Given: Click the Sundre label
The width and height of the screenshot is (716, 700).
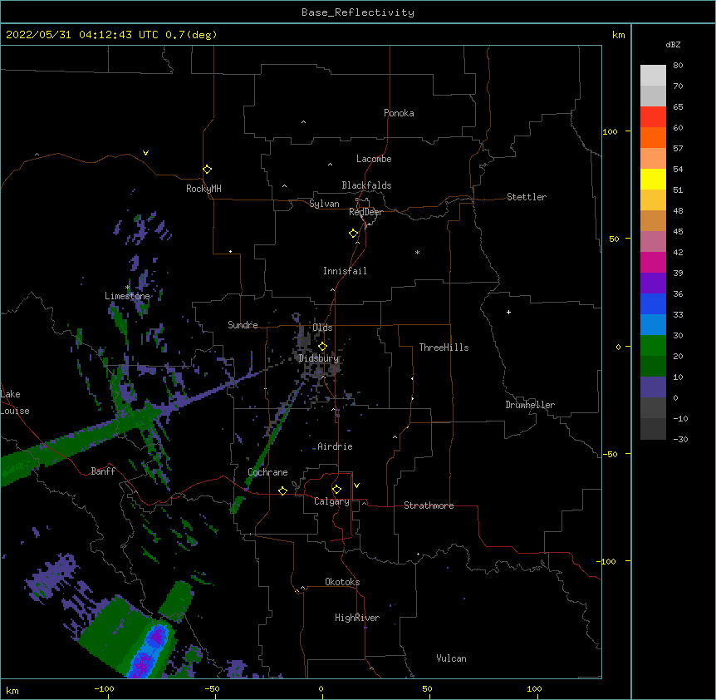Looking at the screenshot, I should (x=243, y=325).
